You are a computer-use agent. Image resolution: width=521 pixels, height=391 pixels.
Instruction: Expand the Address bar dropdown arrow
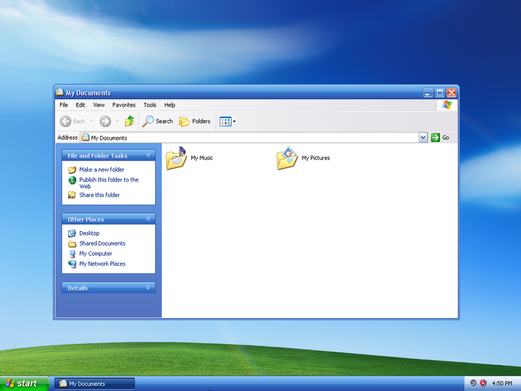pyautogui.click(x=423, y=138)
